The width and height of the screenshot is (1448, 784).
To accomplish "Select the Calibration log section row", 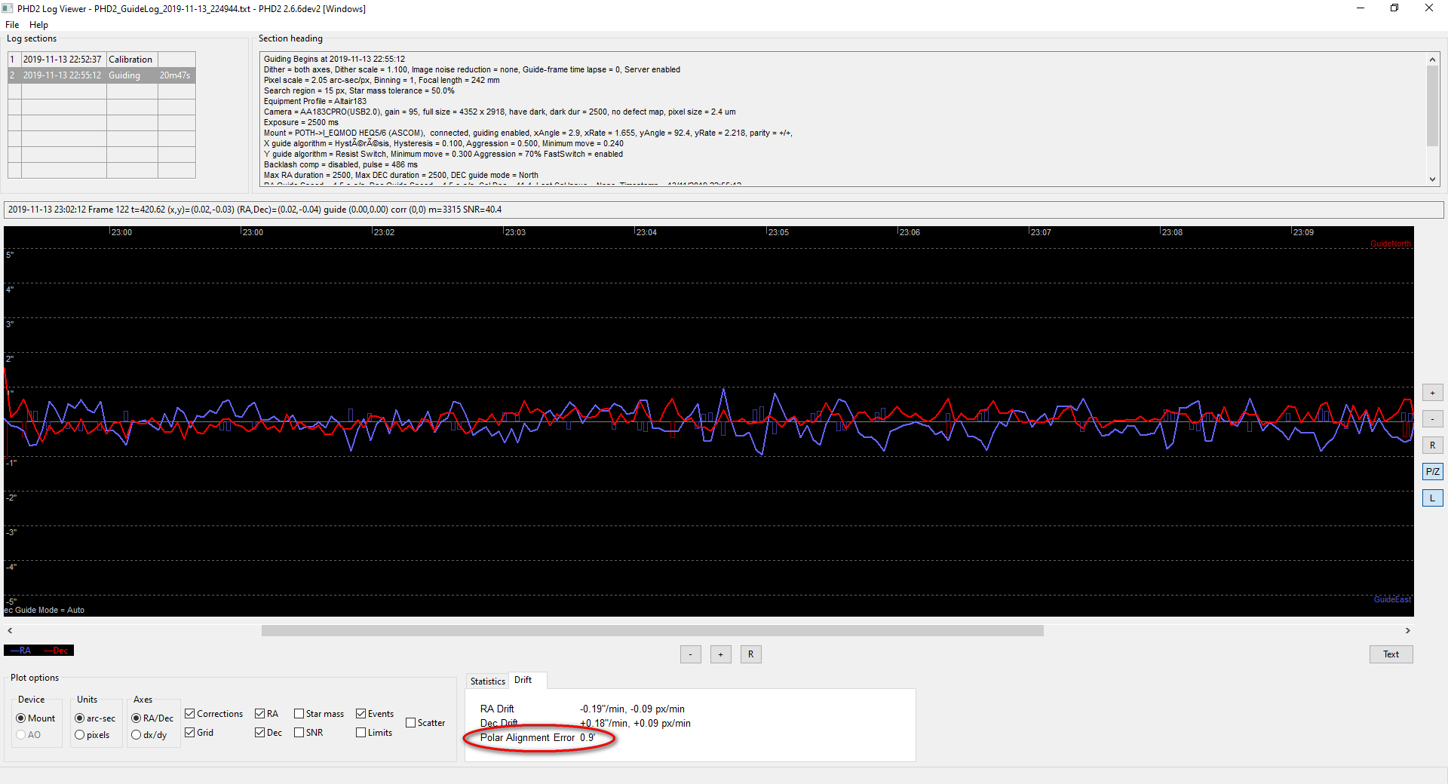I will coord(102,60).
